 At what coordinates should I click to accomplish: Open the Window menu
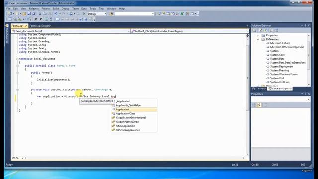111,9
